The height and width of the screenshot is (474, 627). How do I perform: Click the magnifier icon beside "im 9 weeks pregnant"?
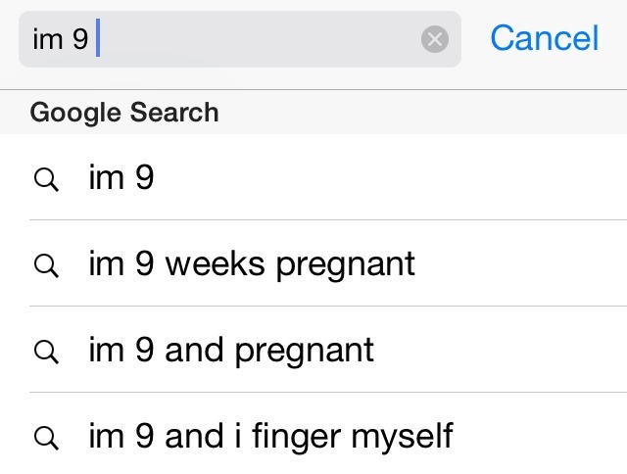[46, 265]
